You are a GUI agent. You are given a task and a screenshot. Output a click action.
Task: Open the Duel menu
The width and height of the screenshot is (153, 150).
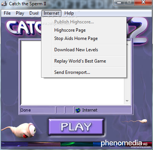tap(34, 13)
